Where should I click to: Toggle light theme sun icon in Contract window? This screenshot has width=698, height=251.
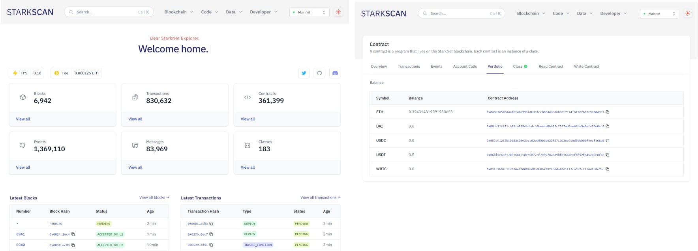(688, 13)
